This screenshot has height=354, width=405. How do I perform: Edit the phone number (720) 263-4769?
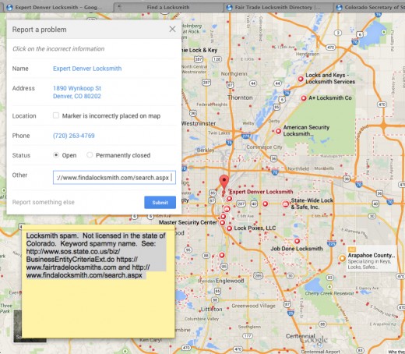tap(74, 136)
